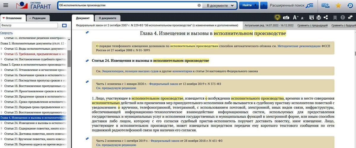Open the envelope support contact icon
This screenshot has width=356, height=148.
click(x=325, y=5)
